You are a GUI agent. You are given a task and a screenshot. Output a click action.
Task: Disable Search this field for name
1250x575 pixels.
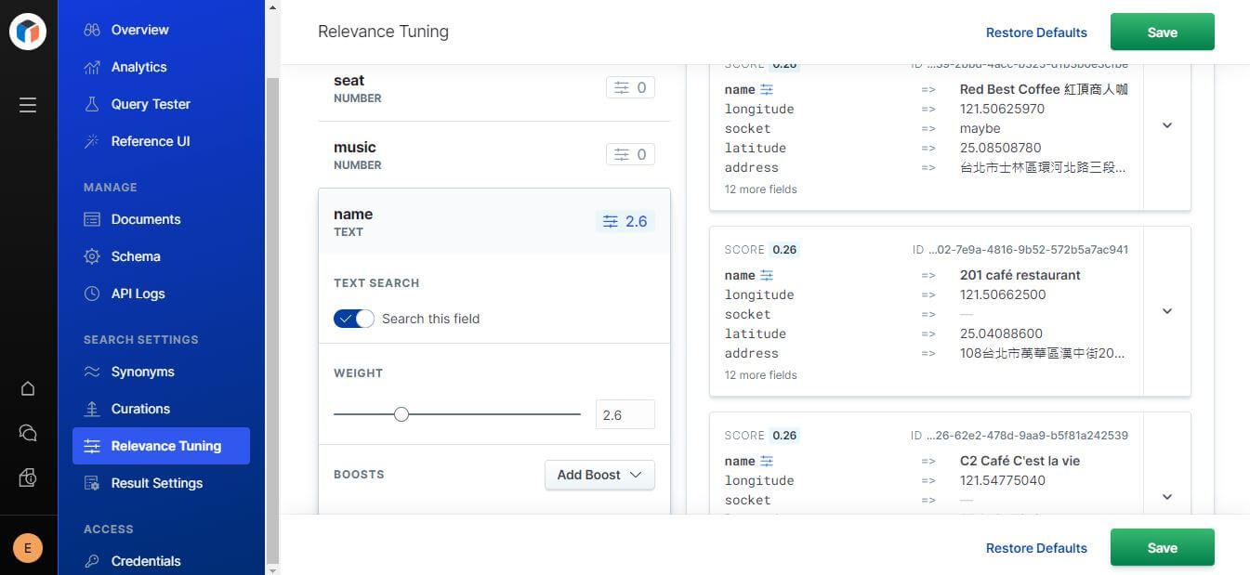(x=353, y=318)
